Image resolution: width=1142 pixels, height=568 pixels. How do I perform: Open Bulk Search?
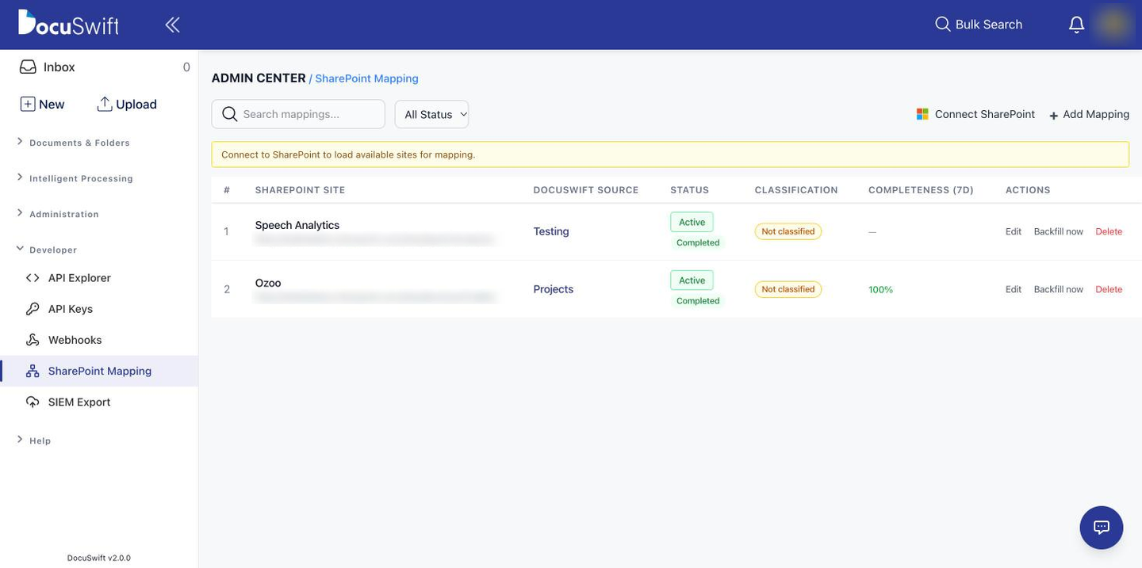[x=979, y=25]
